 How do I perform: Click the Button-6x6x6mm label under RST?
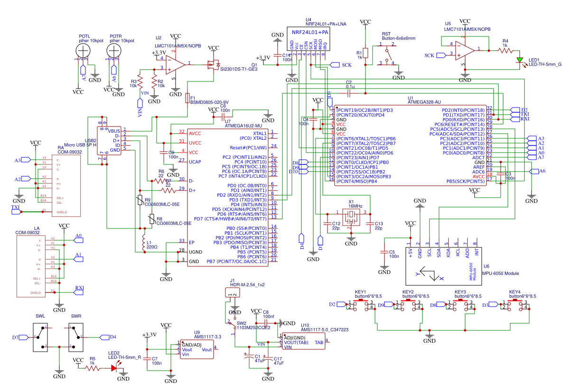(x=399, y=38)
